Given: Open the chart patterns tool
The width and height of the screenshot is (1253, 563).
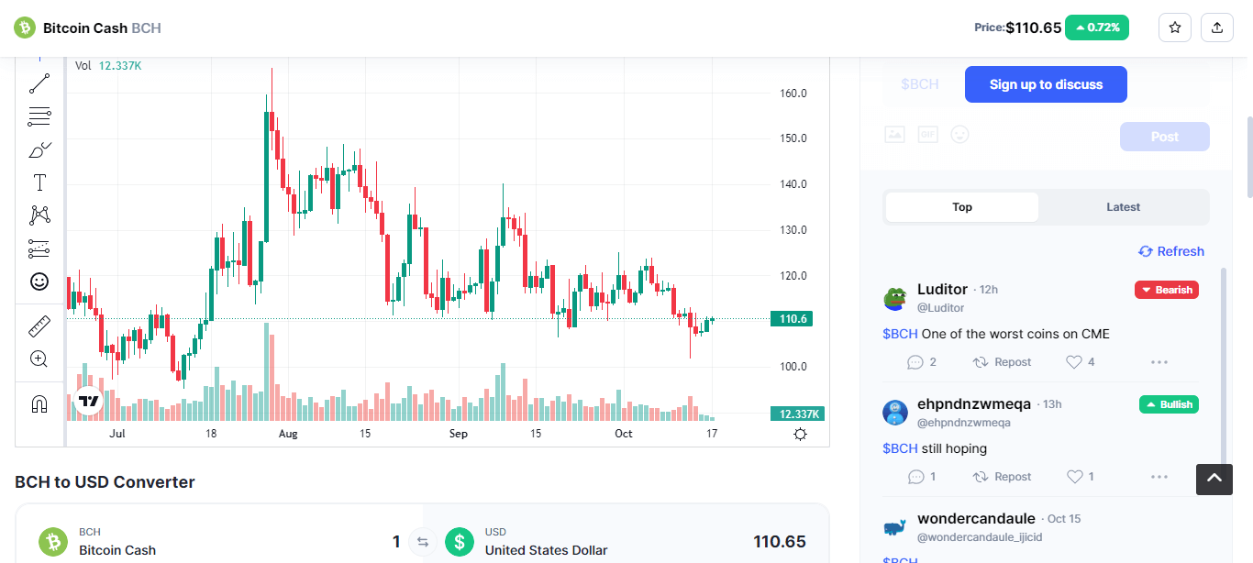Looking at the screenshot, I should (x=39, y=215).
